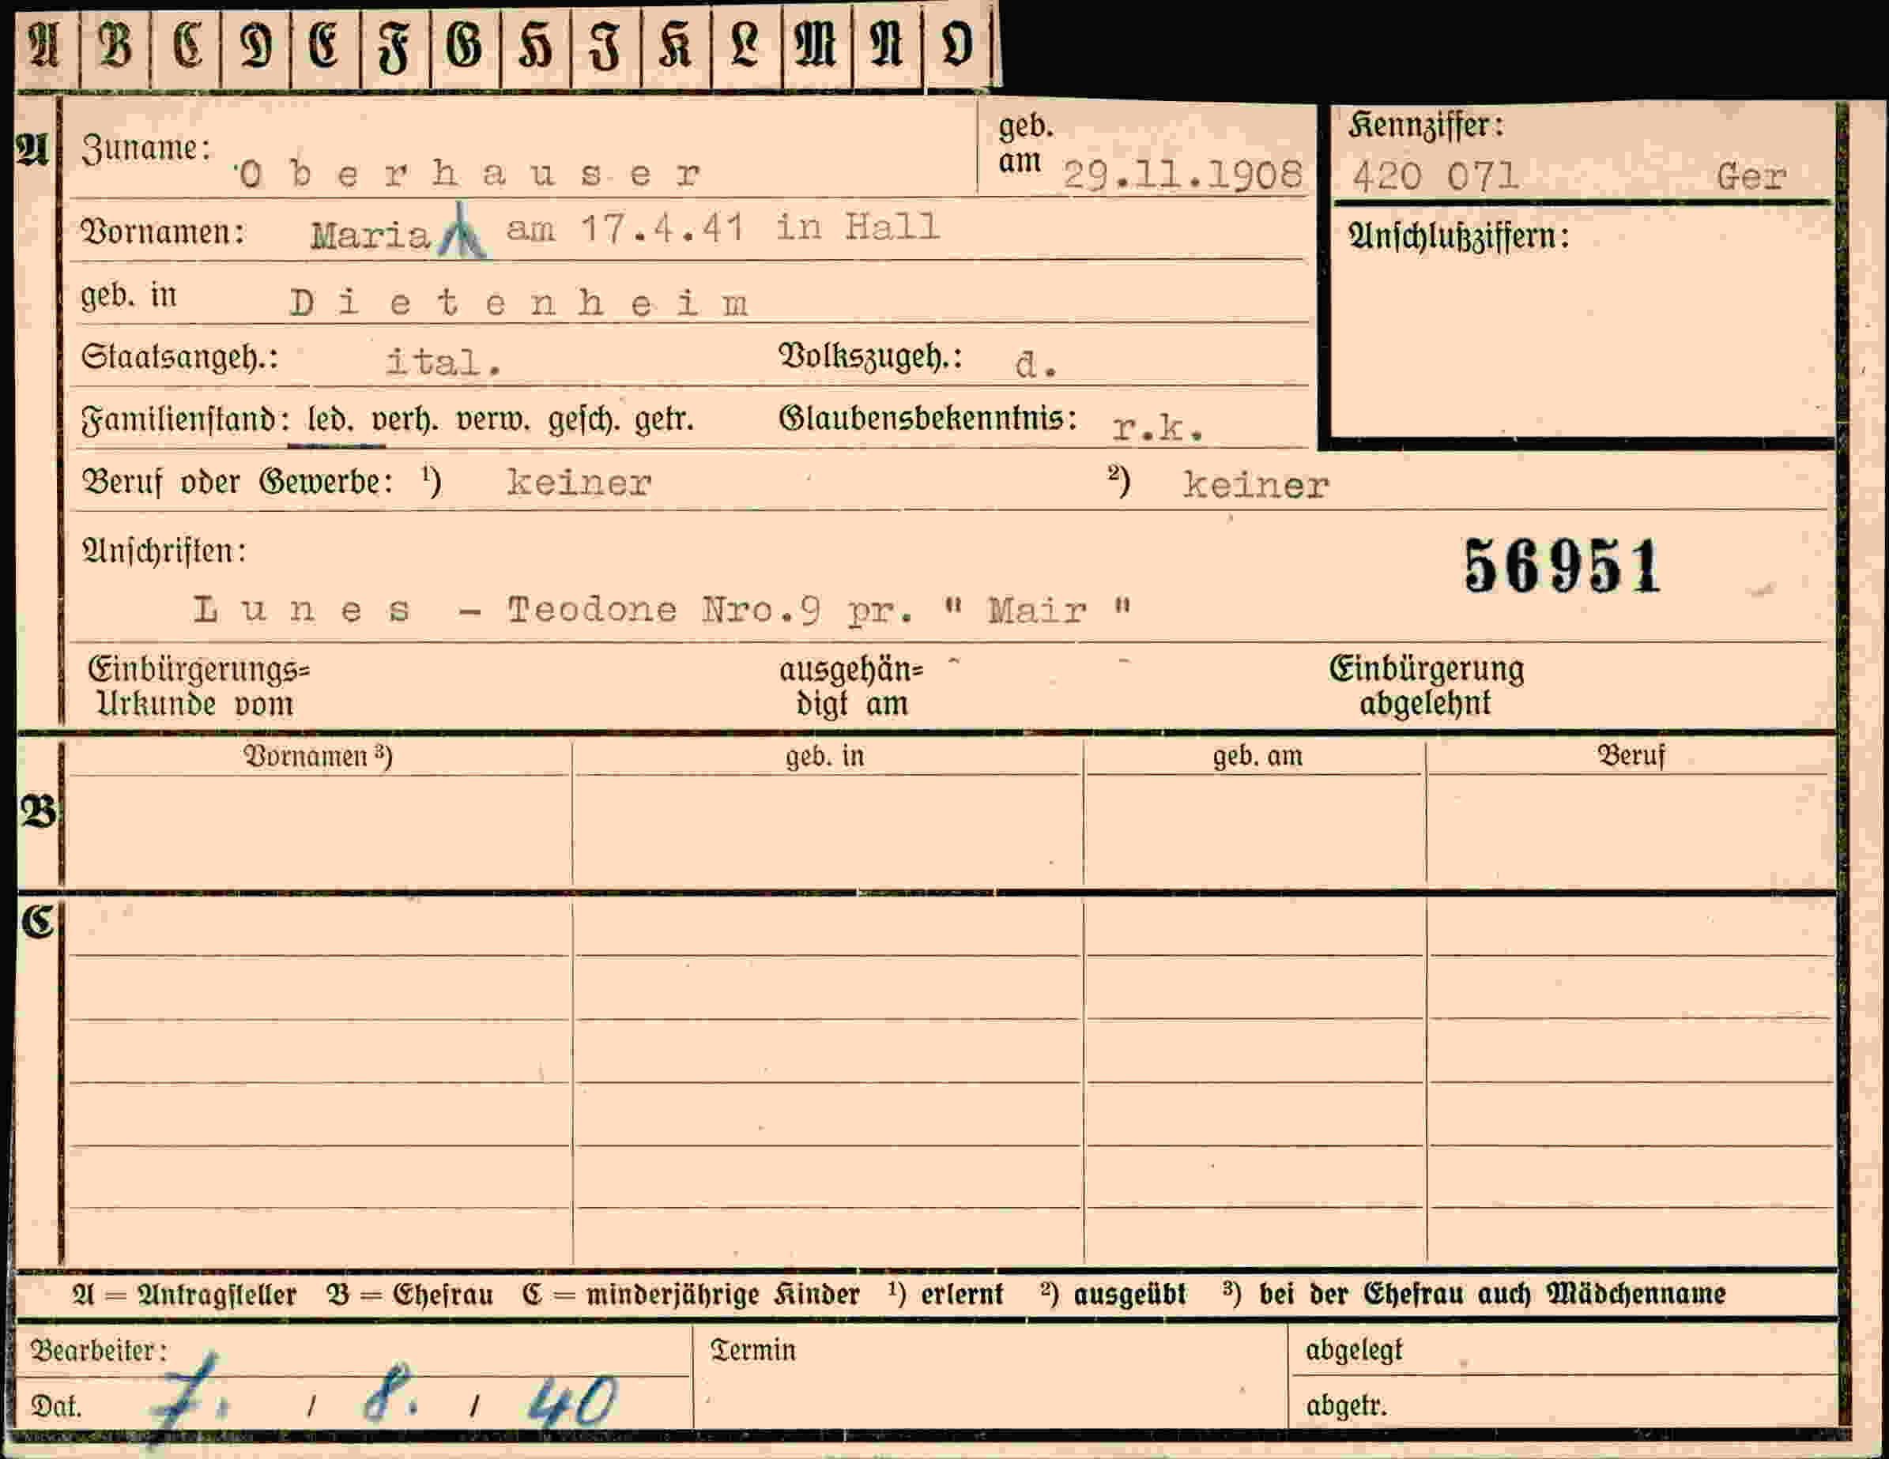This screenshot has height=1459, width=1889.
Task: Select index tab letter B
Action: point(115,44)
